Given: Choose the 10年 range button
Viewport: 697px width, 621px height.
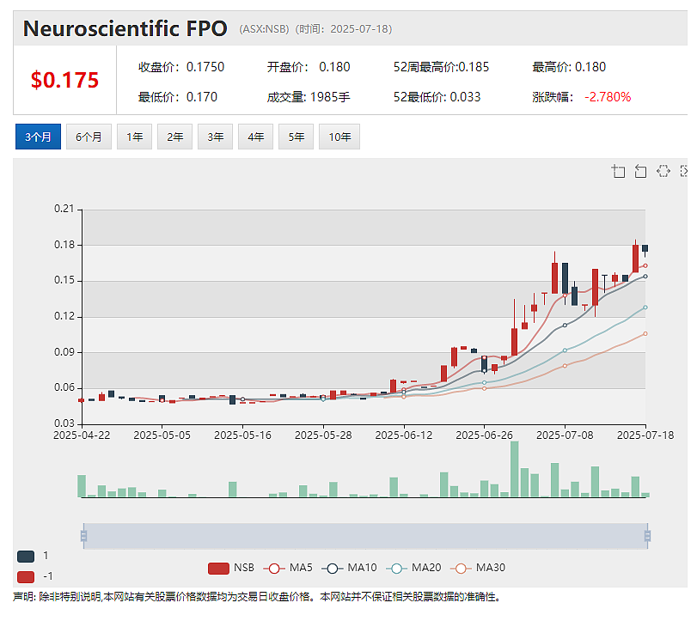Looking at the screenshot, I should coord(339,137).
